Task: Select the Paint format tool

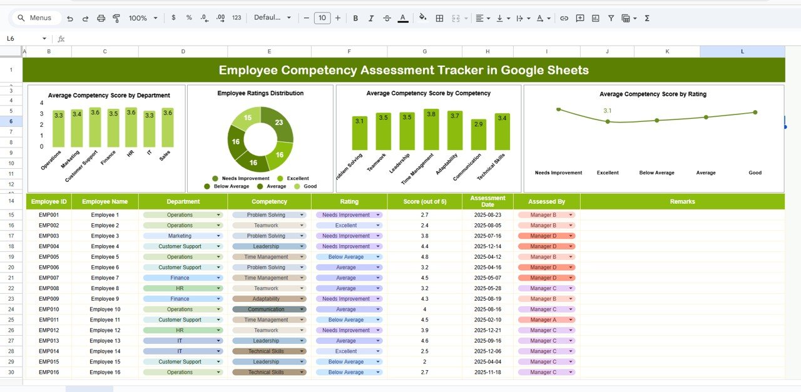Action: coord(116,18)
